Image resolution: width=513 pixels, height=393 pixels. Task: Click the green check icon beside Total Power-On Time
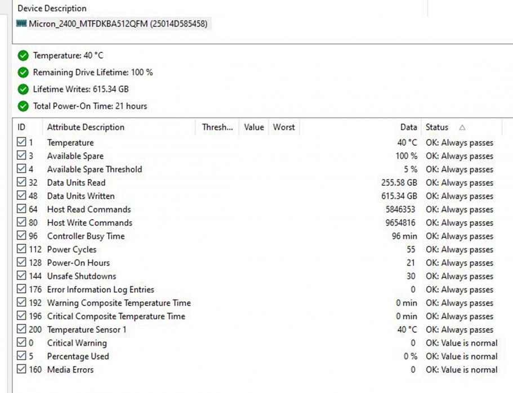coord(23,106)
